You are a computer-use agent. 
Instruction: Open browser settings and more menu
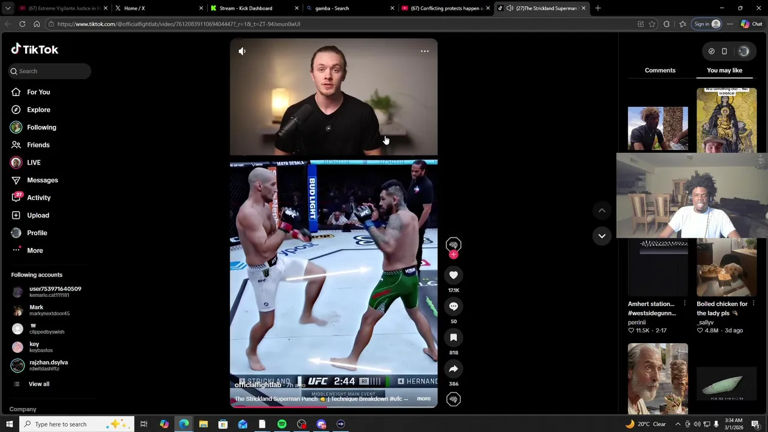point(730,24)
